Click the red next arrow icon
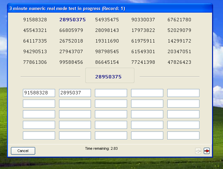 pos(207,151)
